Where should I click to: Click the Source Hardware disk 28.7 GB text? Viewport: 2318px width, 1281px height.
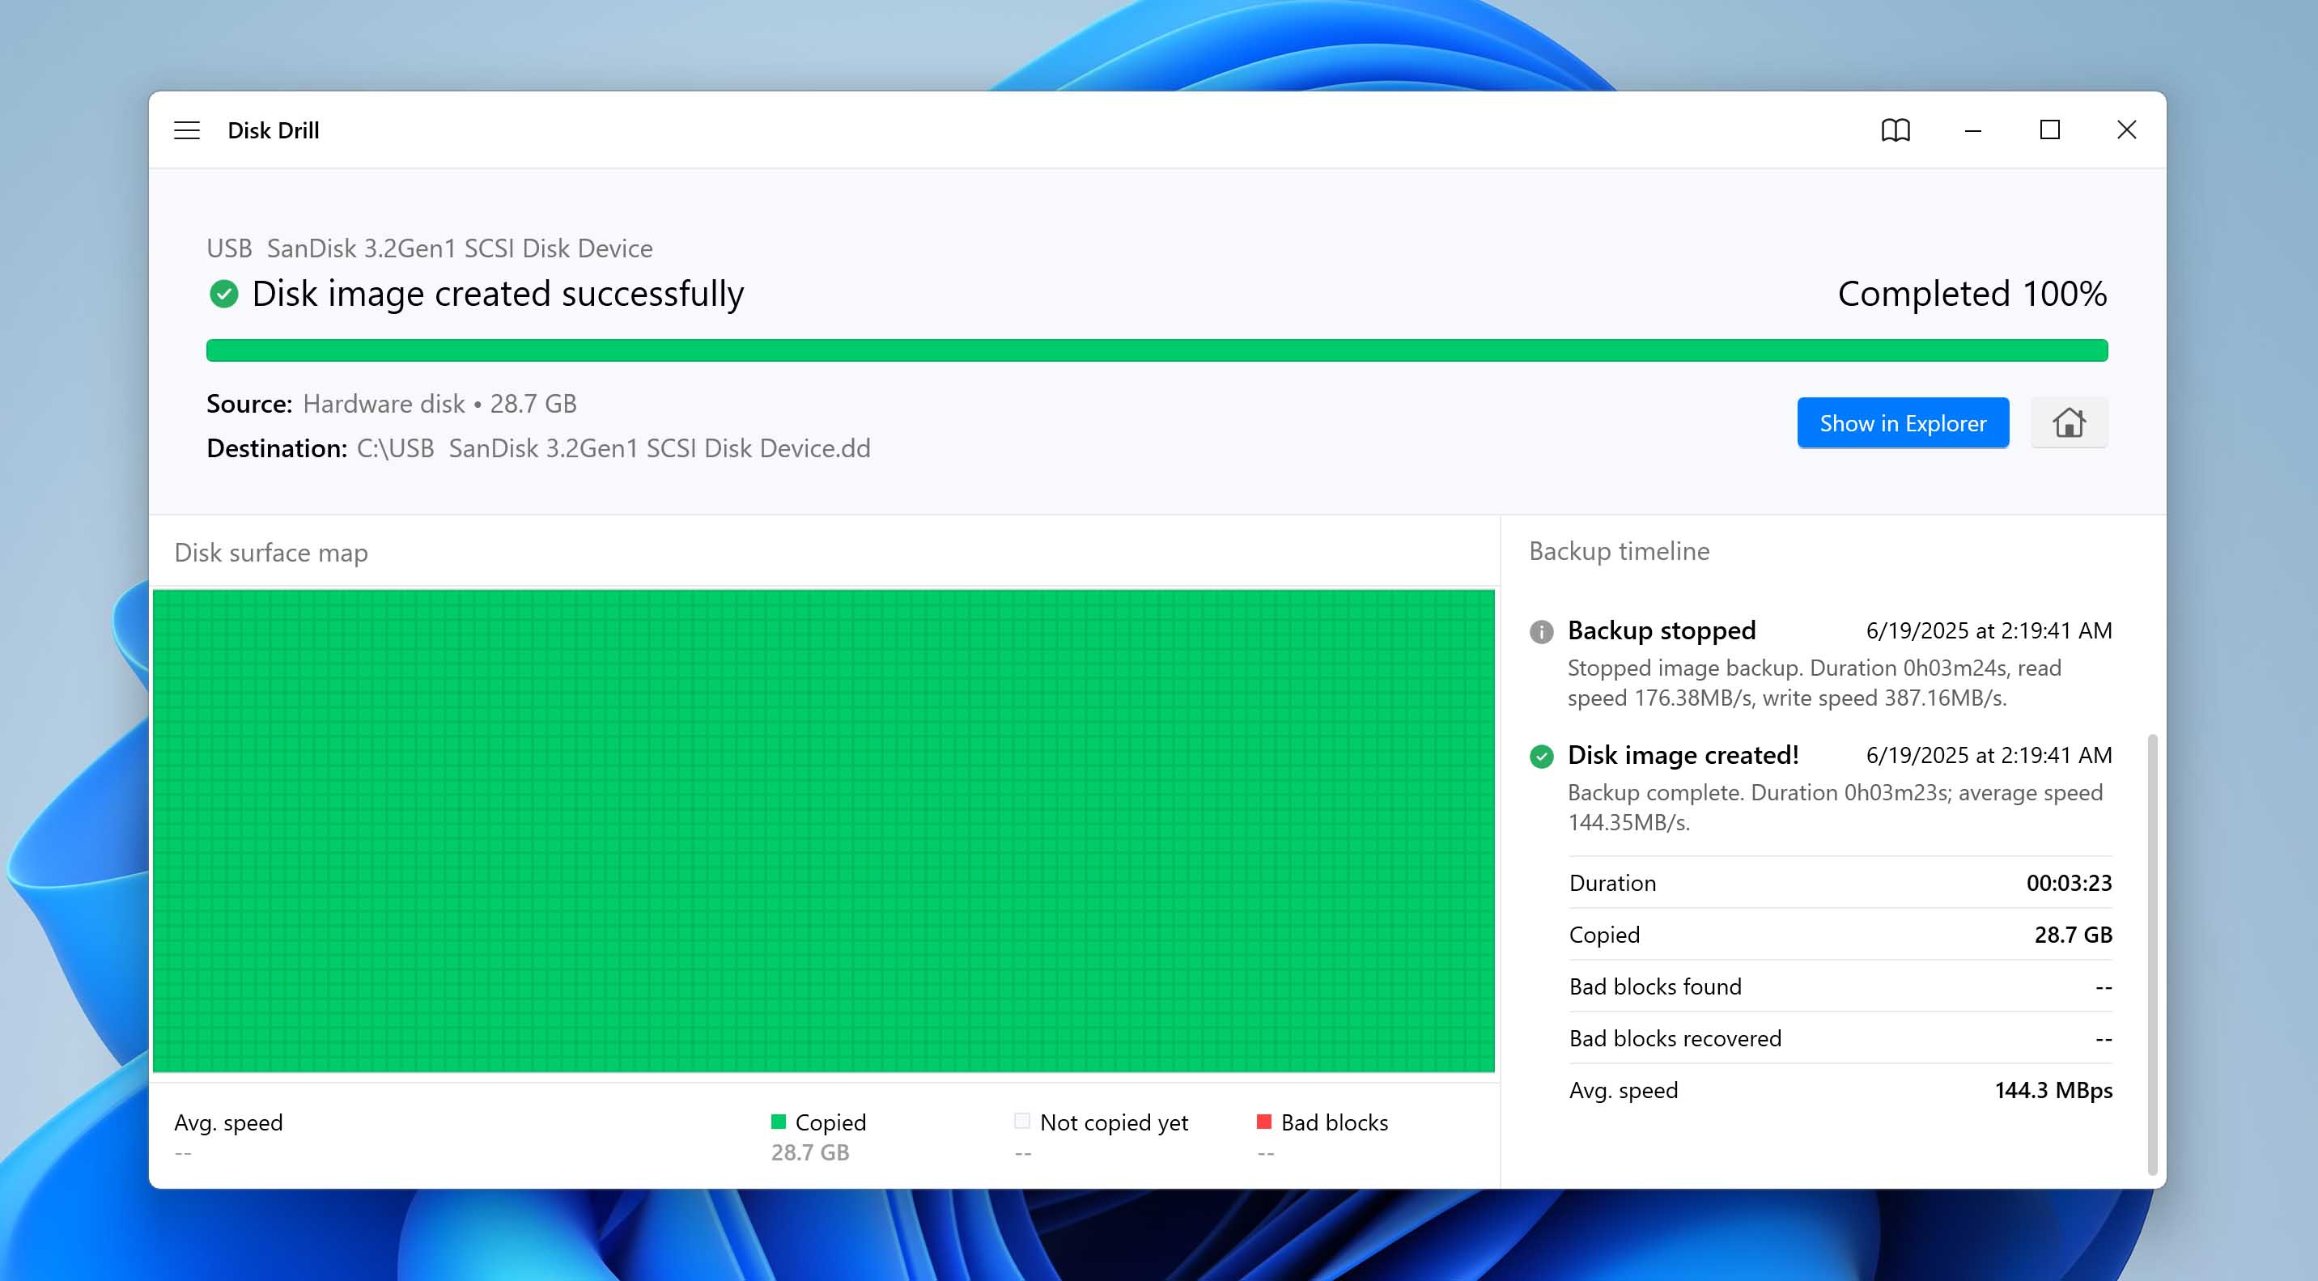(x=439, y=404)
